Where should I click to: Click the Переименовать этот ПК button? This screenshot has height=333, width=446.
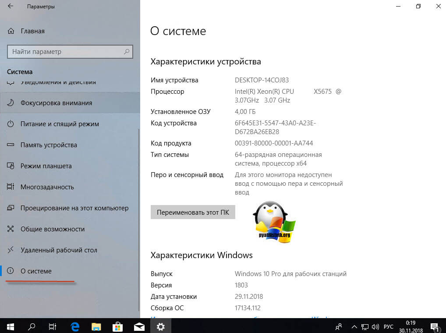[193, 212]
